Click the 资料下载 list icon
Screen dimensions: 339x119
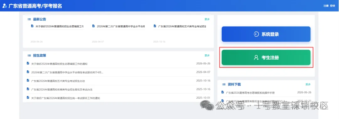tap(224, 84)
